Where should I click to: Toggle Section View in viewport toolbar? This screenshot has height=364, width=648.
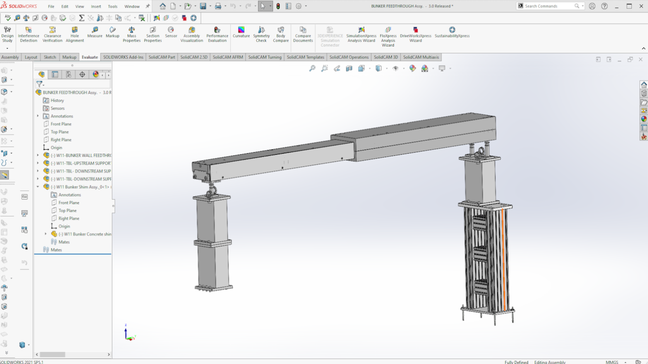349,68
